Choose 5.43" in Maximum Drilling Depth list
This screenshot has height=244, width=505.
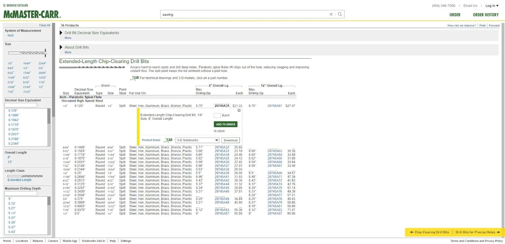point(12,232)
